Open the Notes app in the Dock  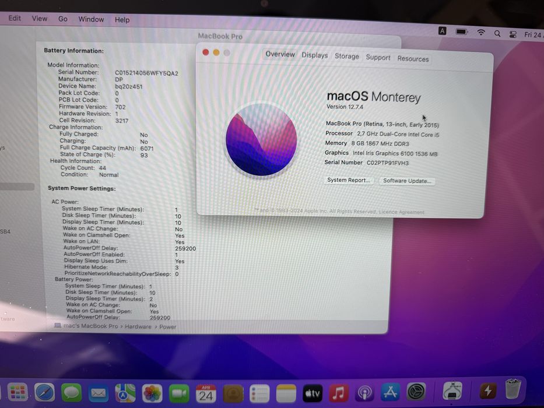(286, 394)
